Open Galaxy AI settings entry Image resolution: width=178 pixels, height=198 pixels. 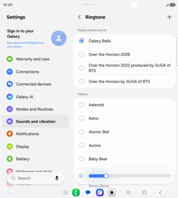tap(36, 97)
